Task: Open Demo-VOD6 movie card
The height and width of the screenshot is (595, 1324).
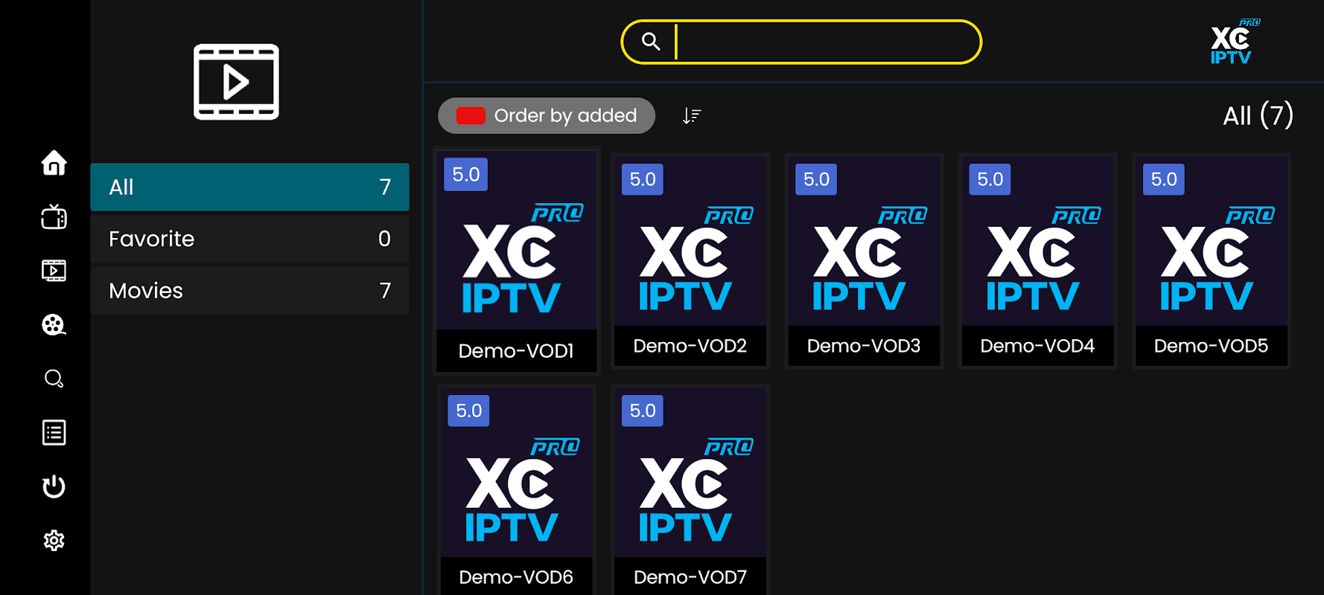Action: coord(516,491)
